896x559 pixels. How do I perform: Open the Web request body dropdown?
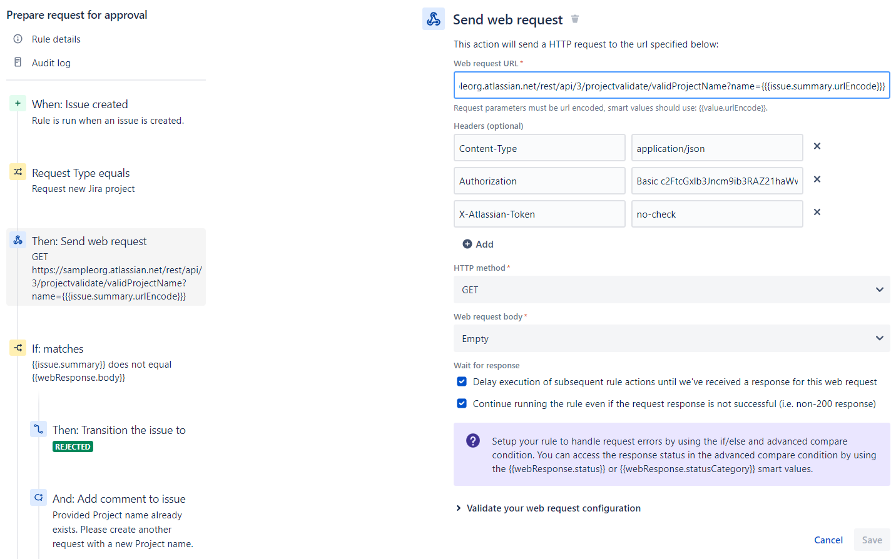click(x=672, y=338)
